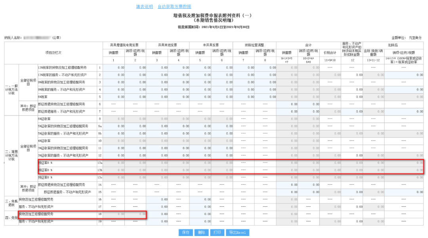Select row 6 合计 销售额 field (column 9)

pos(287,104)
